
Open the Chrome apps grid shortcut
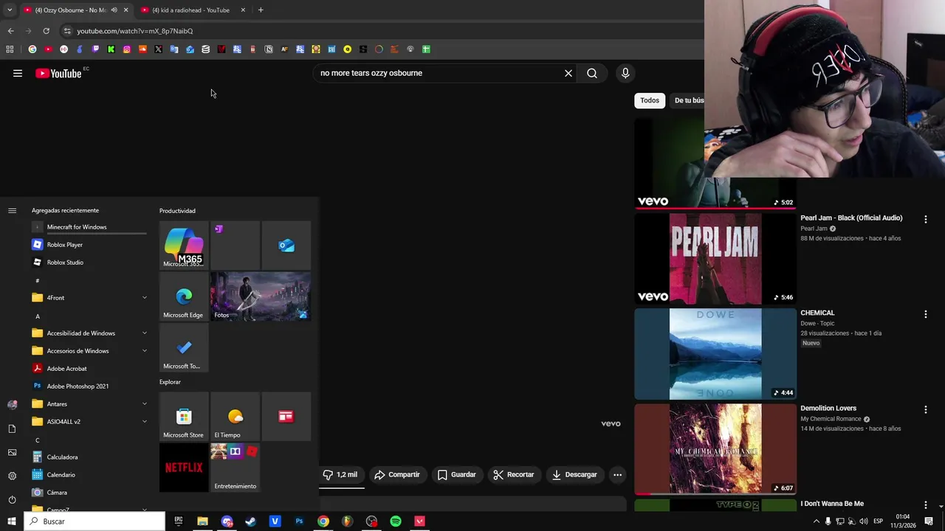pyautogui.click(x=10, y=49)
